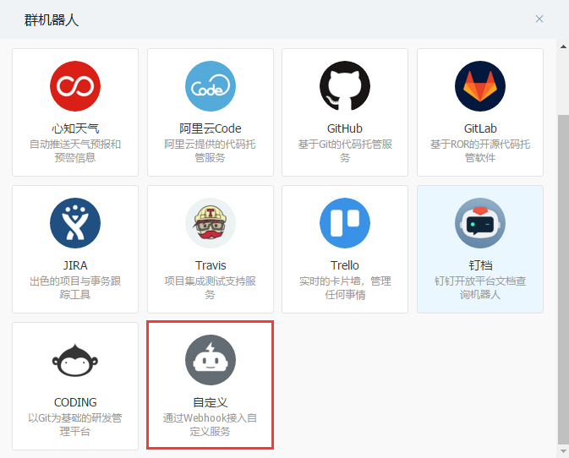This screenshot has width=569, height=458.
Task: Click the 钉档 title label
Action: (x=480, y=265)
